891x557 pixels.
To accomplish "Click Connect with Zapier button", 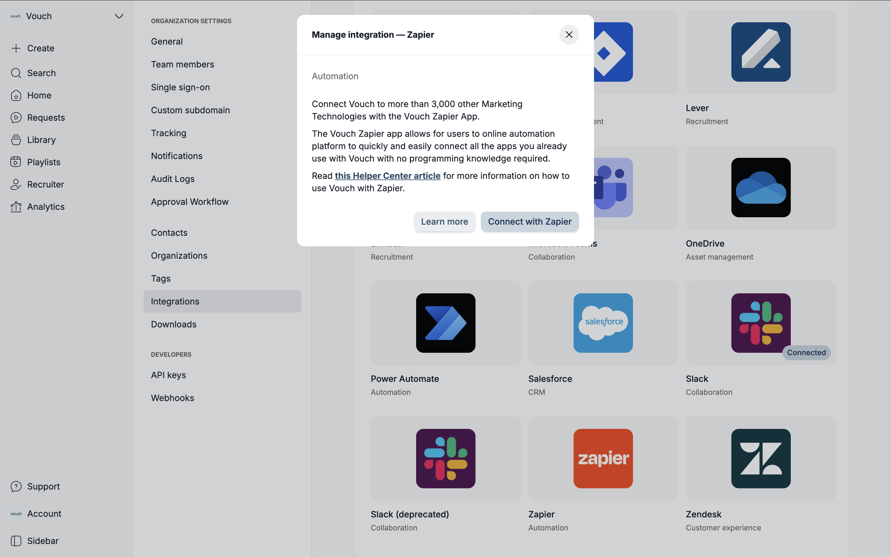I will [529, 221].
